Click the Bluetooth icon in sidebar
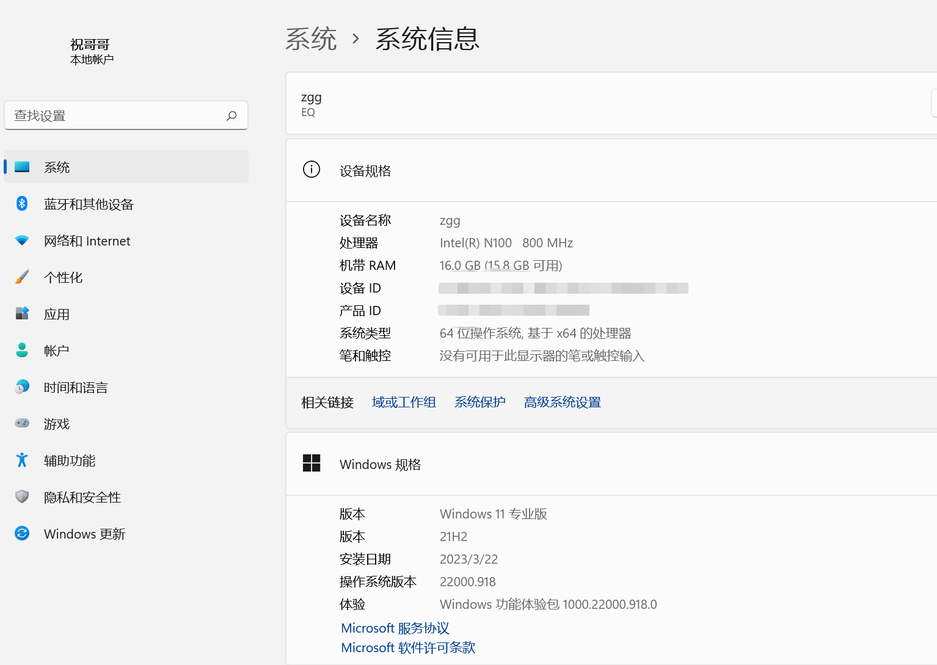This screenshot has width=937, height=665. [x=22, y=203]
